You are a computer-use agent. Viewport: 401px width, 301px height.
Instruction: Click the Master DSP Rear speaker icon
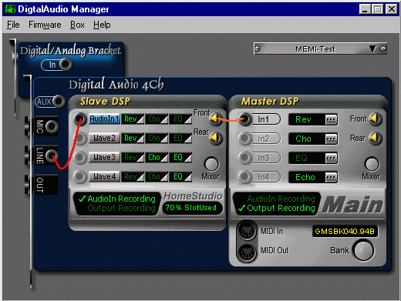coord(376,138)
